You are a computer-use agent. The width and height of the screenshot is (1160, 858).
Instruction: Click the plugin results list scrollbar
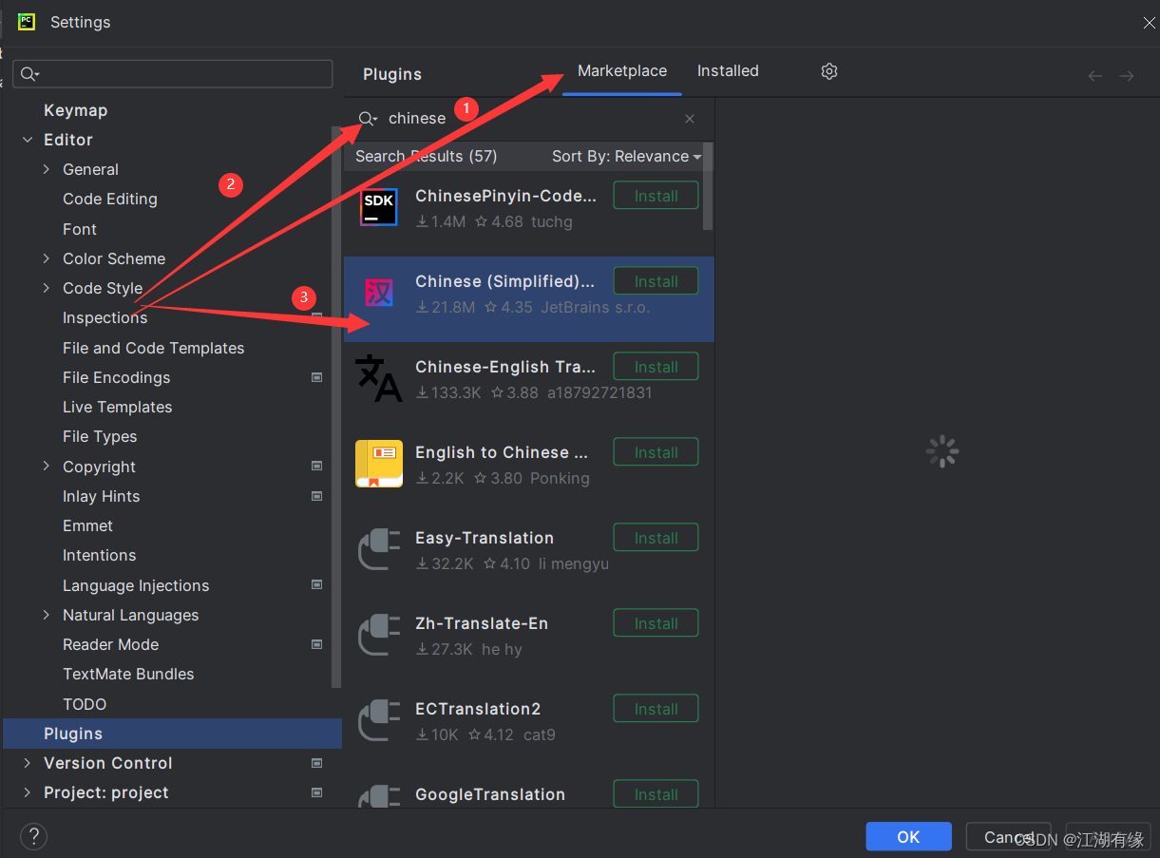tap(709, 186)
